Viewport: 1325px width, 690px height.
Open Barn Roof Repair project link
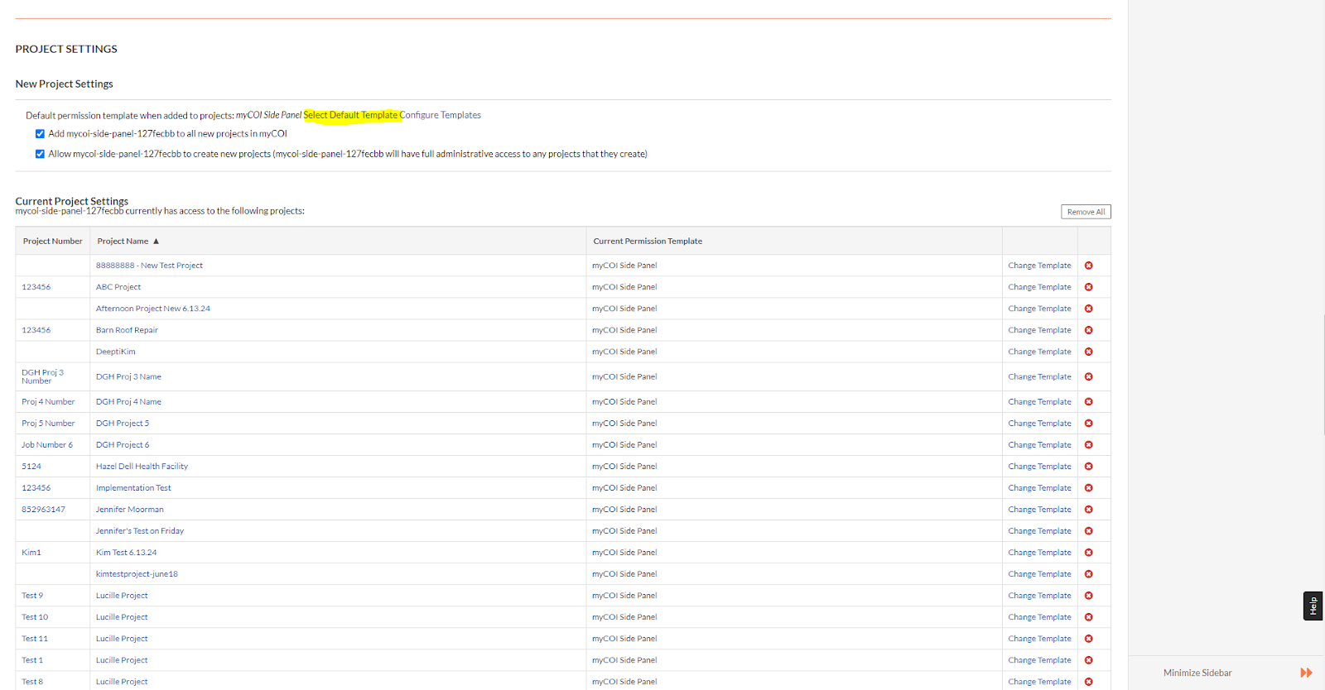click(x=127, y=330)
